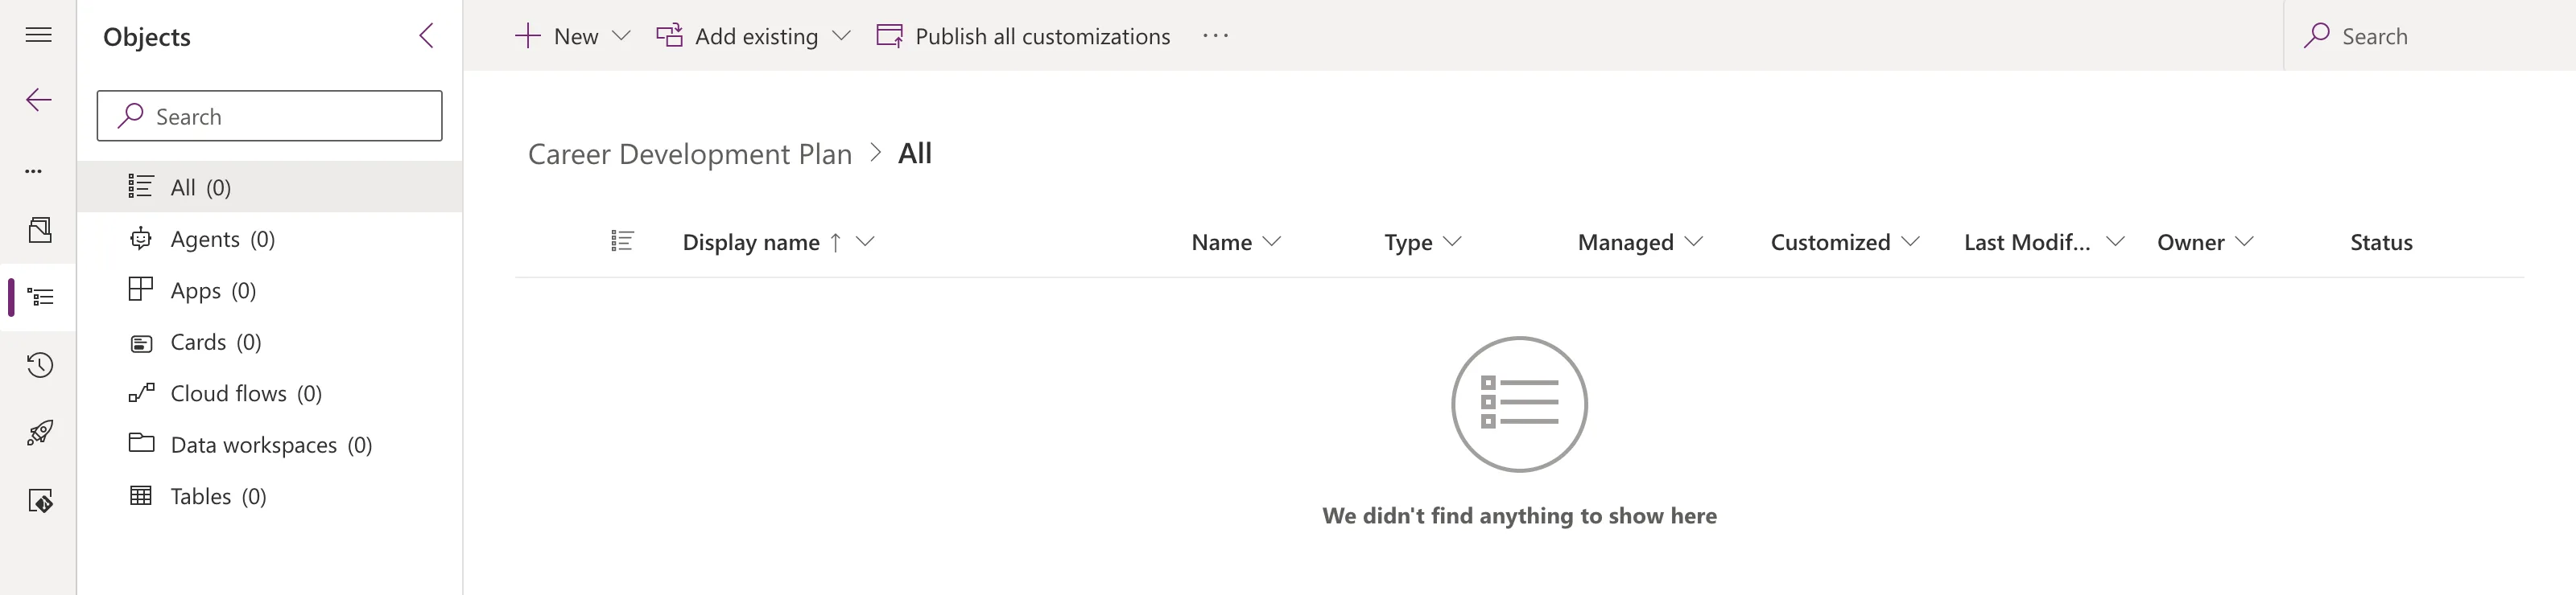This screenshot has height=595, width=2576.
Task: Click the Status column header
Action: pos(2381,243)
